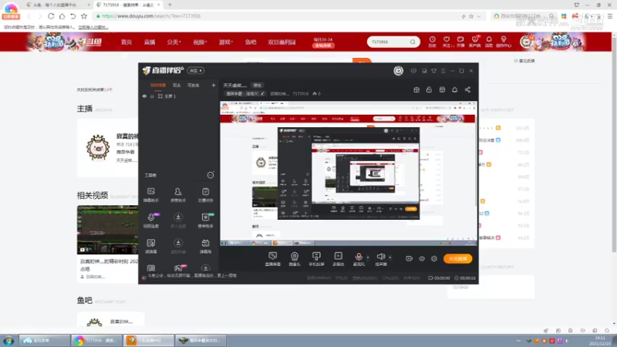This screenshot has height=347, width=617.
Task: Click the mode switch pill next to logo
Action: click(196, 70)
